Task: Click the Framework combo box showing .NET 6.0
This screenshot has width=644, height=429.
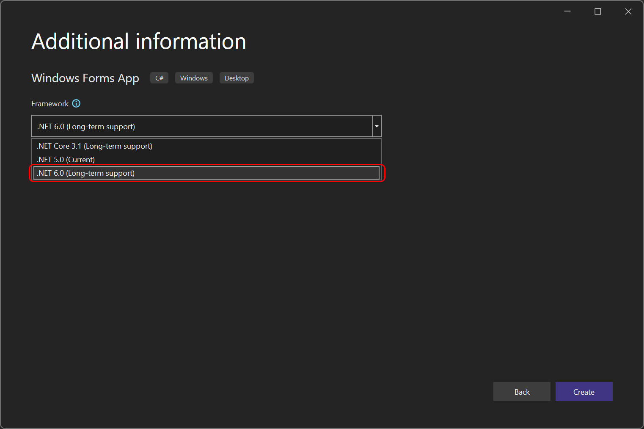Action: point(206,126)
